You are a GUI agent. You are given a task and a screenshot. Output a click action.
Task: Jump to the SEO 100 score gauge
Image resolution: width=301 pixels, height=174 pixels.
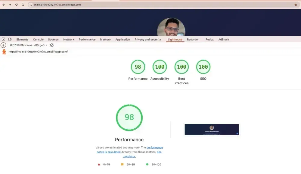tap(203, 67)
